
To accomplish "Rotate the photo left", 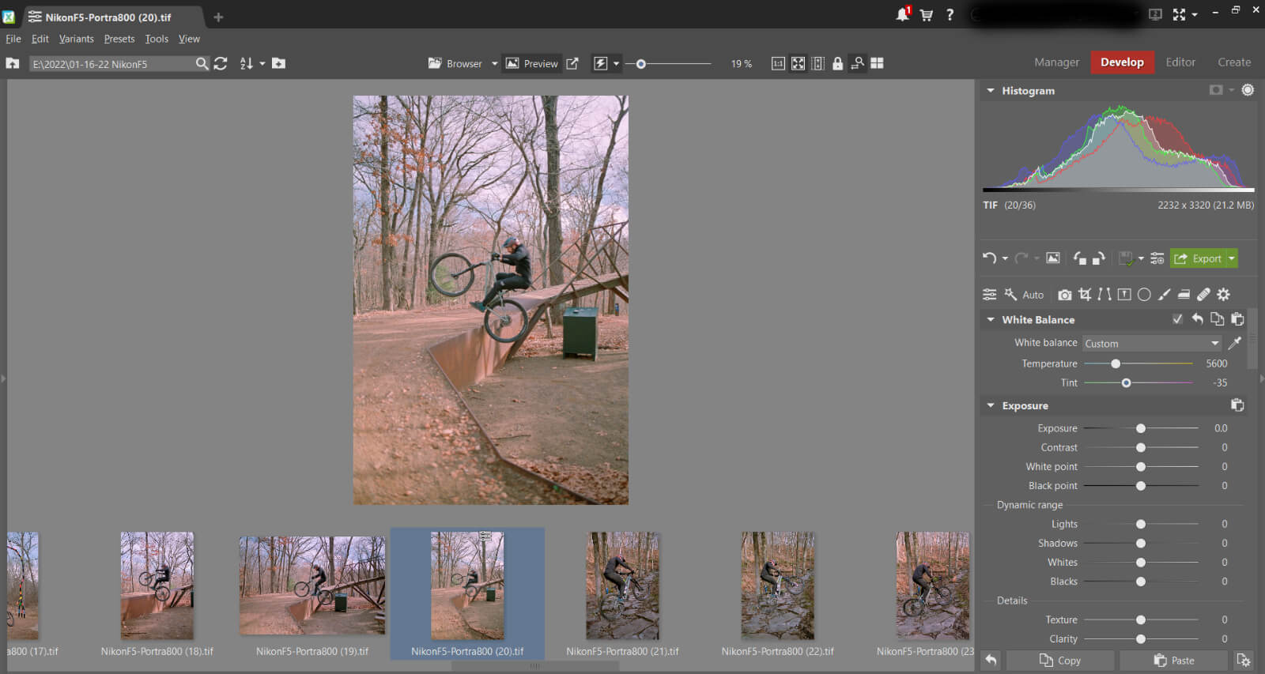I will pos(1079,258).
